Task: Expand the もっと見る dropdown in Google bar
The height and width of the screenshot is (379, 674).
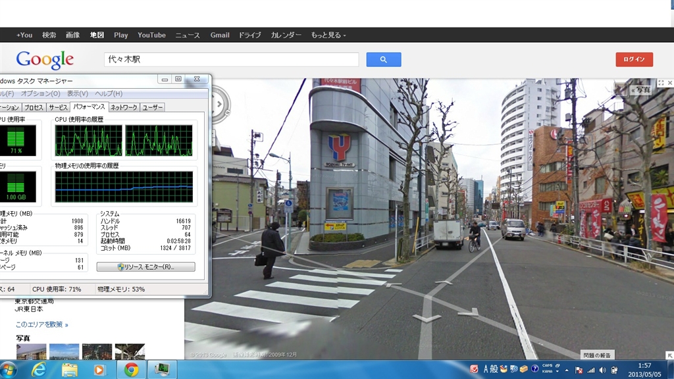Action: [328, 35]
